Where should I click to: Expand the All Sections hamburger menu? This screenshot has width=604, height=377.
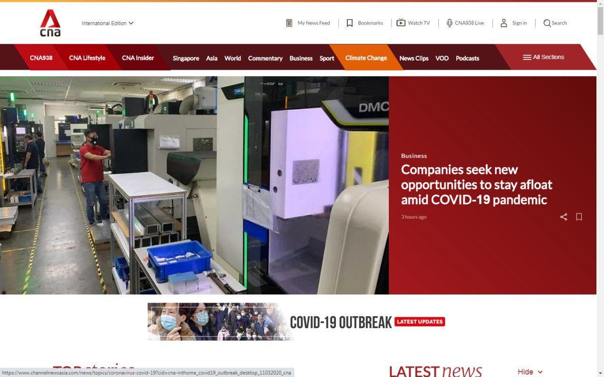click(x=544, y=57)
